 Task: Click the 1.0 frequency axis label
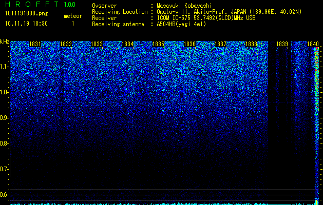point(4,92)
